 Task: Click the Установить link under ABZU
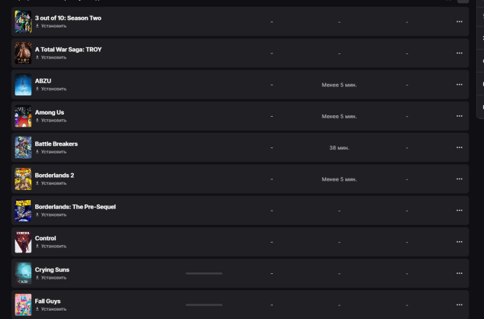[x=53, y=89]
